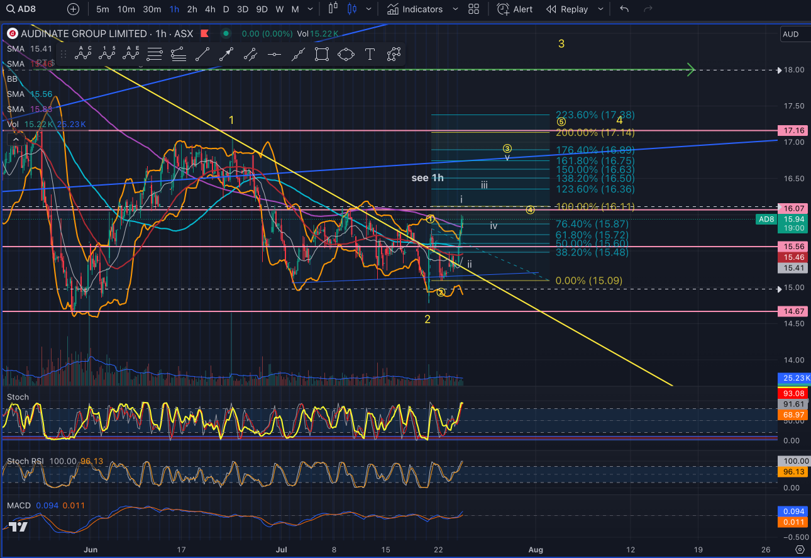Viewport: 811px width, 558px height.
Task: Select the candles chart style icon
Action: (x=351, y=9)
